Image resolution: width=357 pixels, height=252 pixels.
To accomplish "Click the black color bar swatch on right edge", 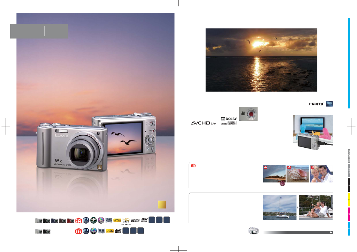I will coord(349,185).
